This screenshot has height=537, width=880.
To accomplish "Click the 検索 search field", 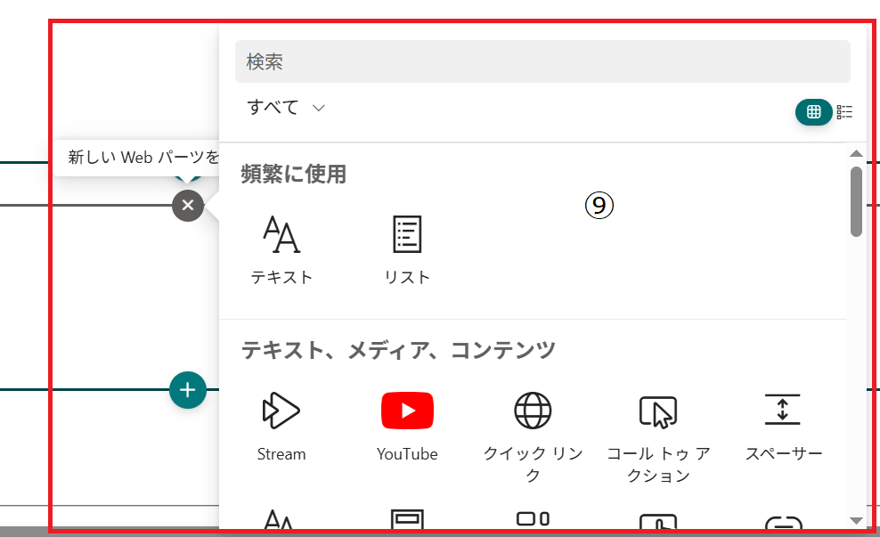I will [x=542, y=62].
